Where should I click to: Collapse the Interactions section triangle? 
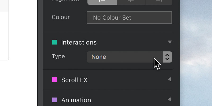[x=170, y=42]
